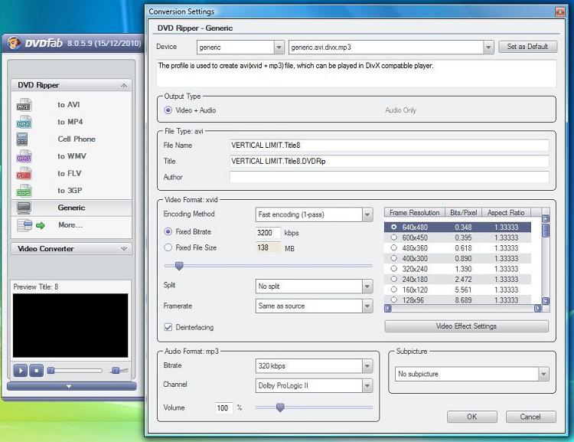Click the WMV format icon
The image size is (574, 442).
point(24,156)
